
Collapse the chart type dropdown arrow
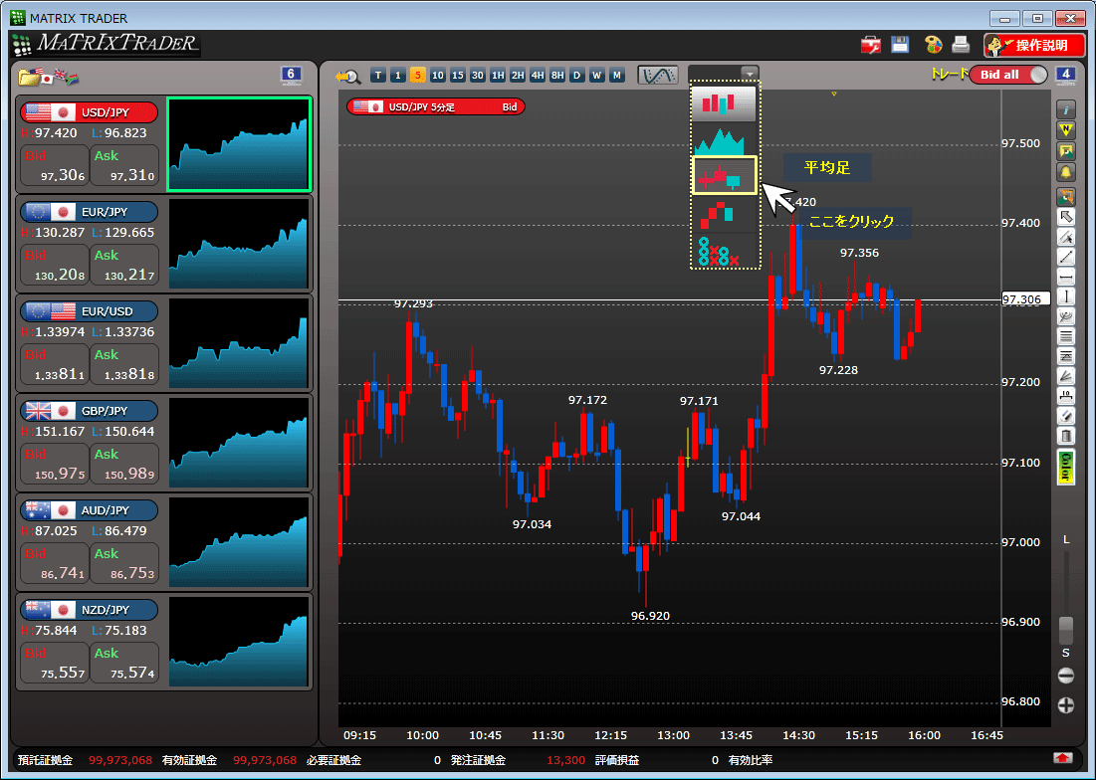(749, 74)
